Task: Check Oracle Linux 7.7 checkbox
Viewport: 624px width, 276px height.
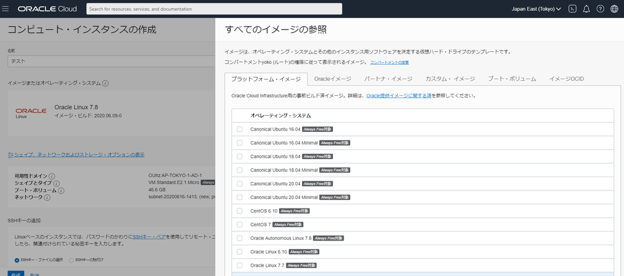Action: [239, 265]
